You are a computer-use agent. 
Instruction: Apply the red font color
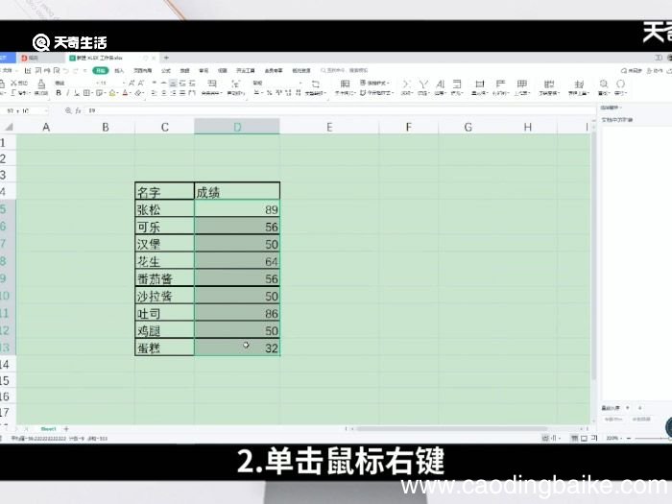point(126,92)
